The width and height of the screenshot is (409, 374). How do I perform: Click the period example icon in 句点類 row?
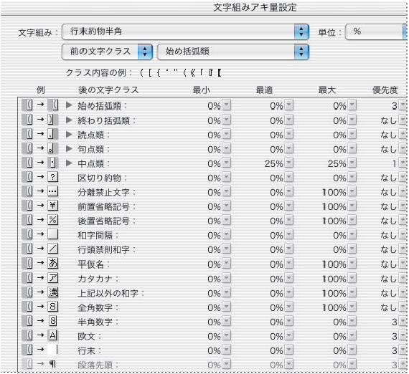point(52,148)
